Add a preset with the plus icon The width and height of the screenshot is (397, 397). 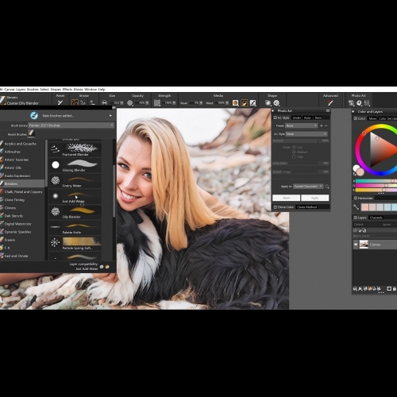(x=322, y=125)
